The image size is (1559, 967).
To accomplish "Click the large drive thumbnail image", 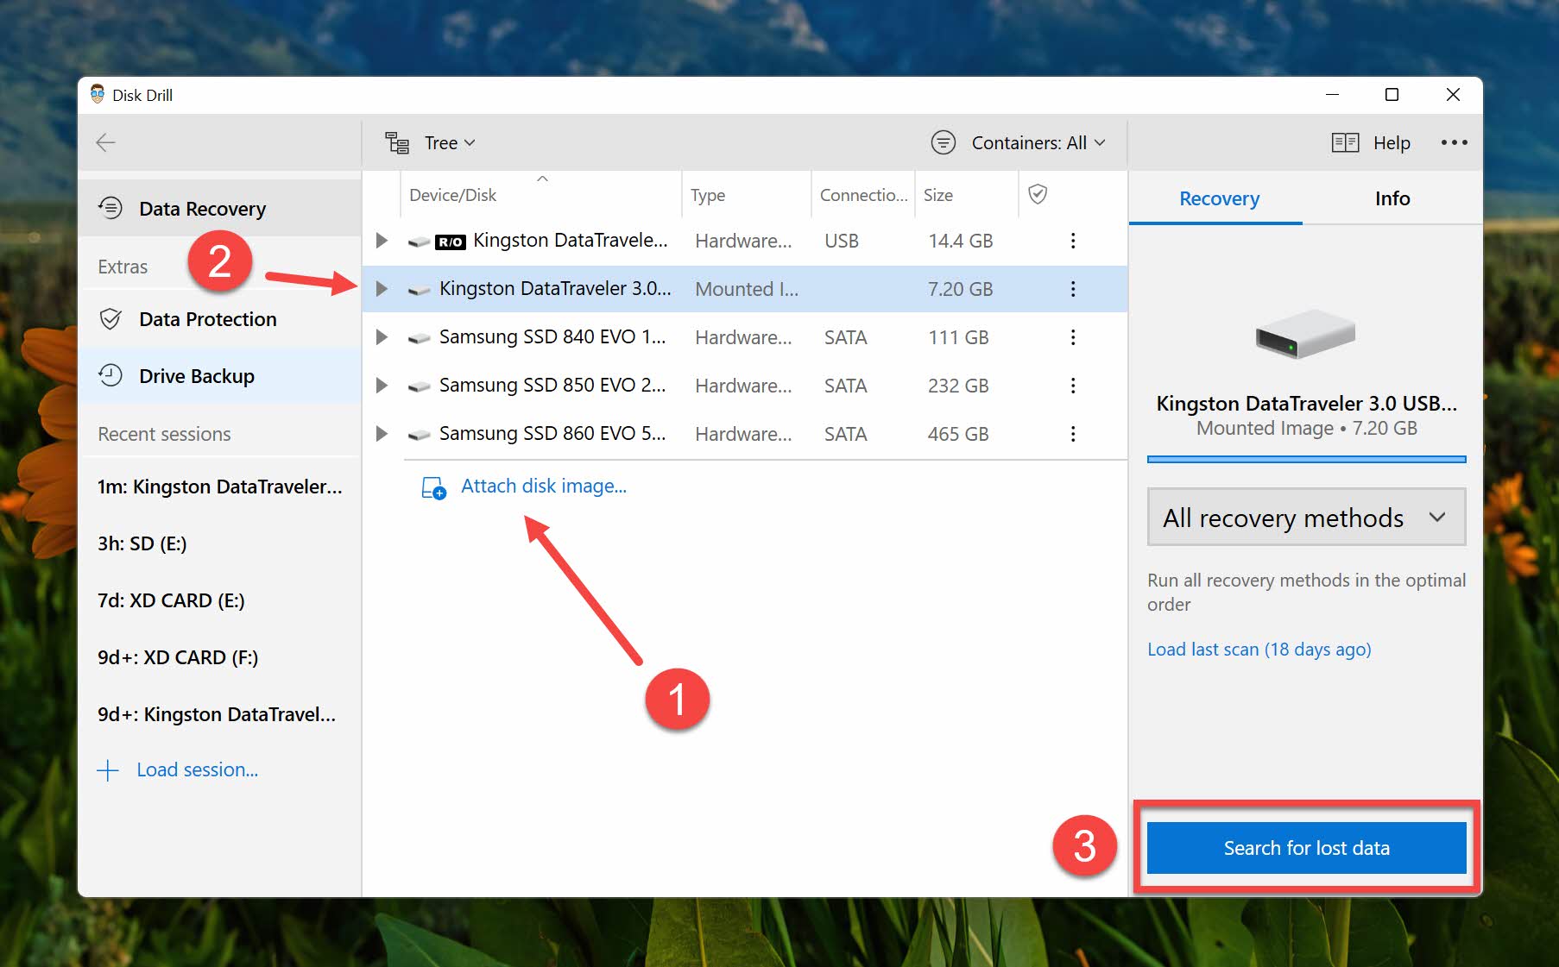I will 1305,333.
